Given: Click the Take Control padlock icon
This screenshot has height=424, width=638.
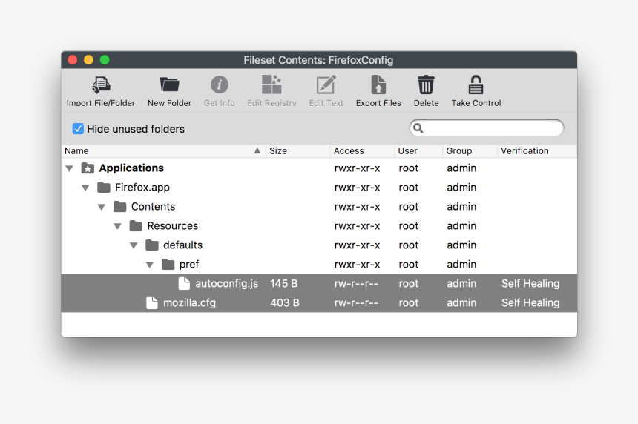Looking at the screenshot, I should 476,85.
